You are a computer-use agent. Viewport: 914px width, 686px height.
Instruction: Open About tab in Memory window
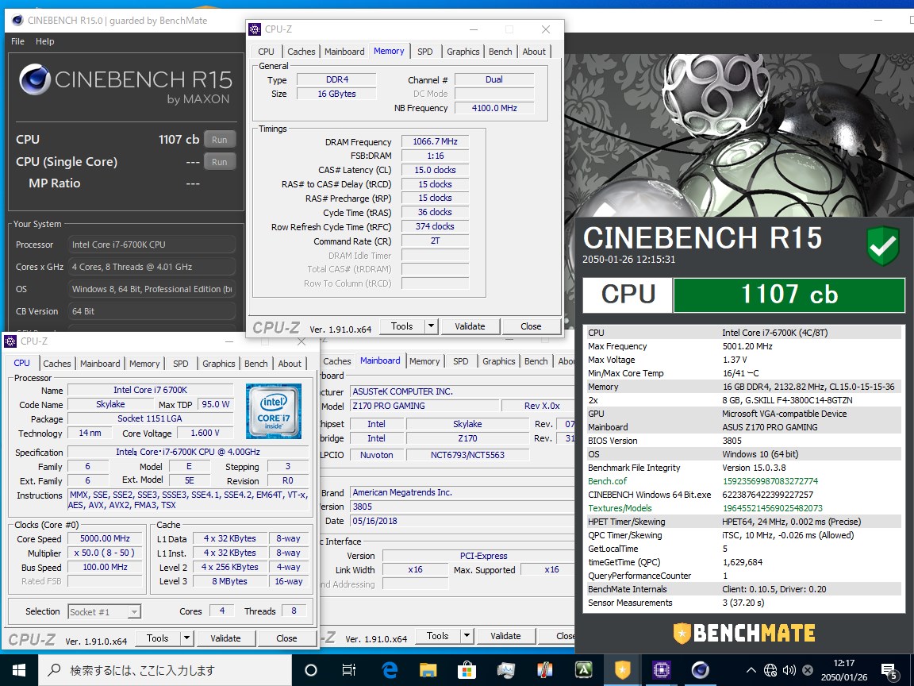534,52
